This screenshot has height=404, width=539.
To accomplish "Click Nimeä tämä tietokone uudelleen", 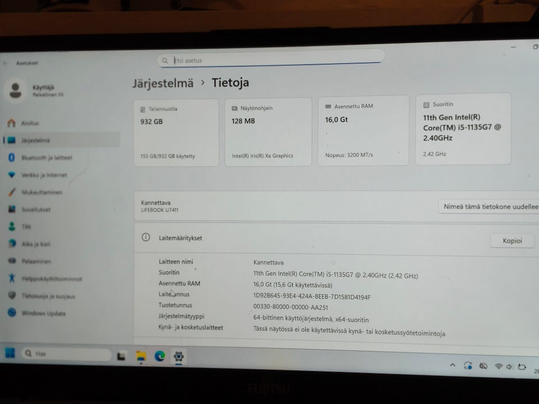I will pos(490,206).
